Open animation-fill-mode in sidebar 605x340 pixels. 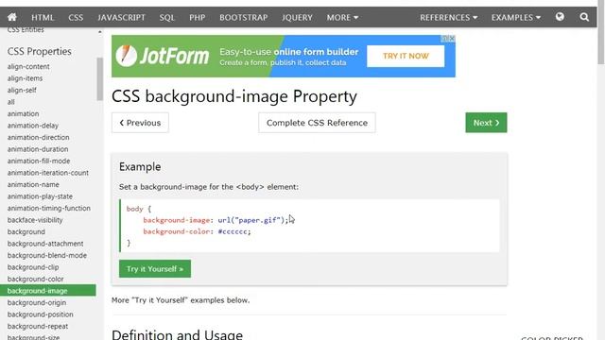(39, 161)
